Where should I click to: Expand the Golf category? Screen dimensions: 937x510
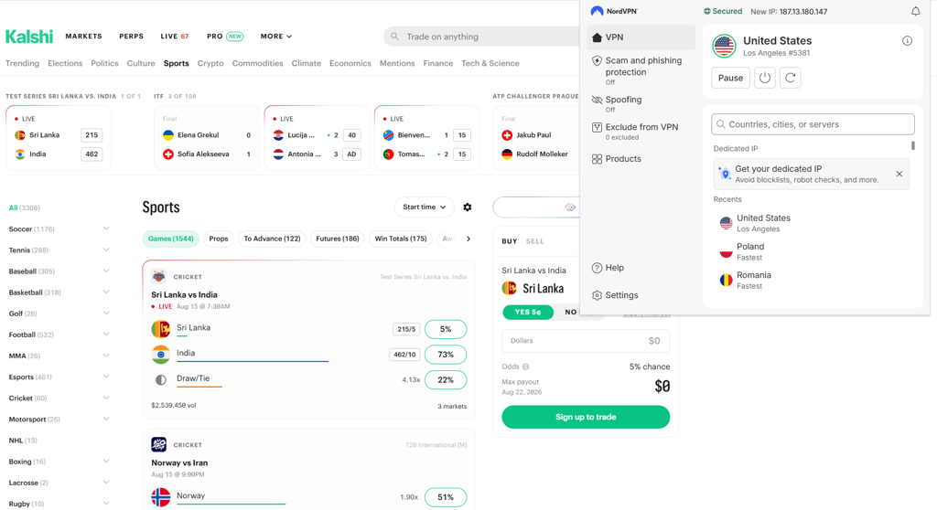pyautogui.click(x=106, y=313)
